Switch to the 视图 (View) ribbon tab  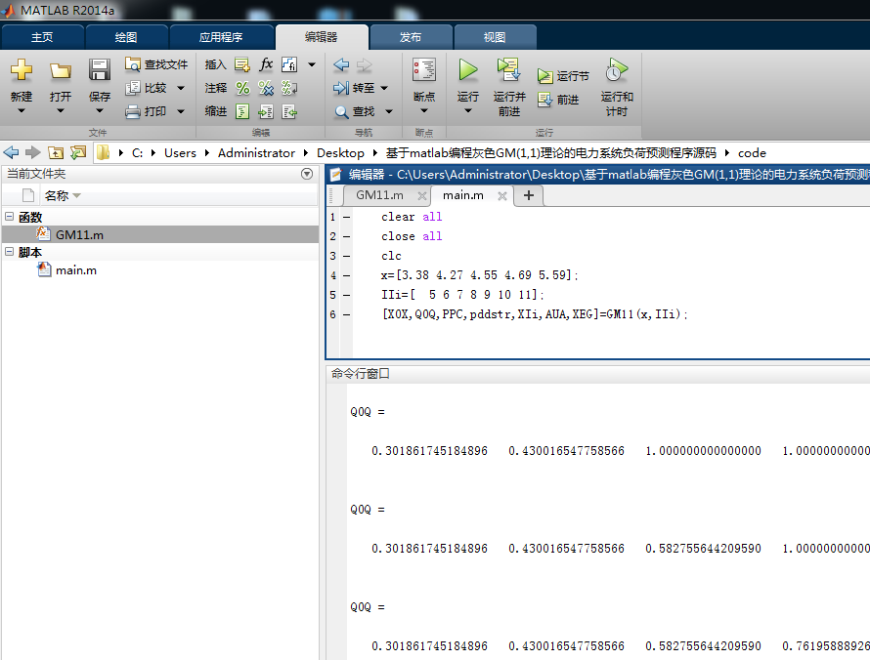click(x=495, y=37)
